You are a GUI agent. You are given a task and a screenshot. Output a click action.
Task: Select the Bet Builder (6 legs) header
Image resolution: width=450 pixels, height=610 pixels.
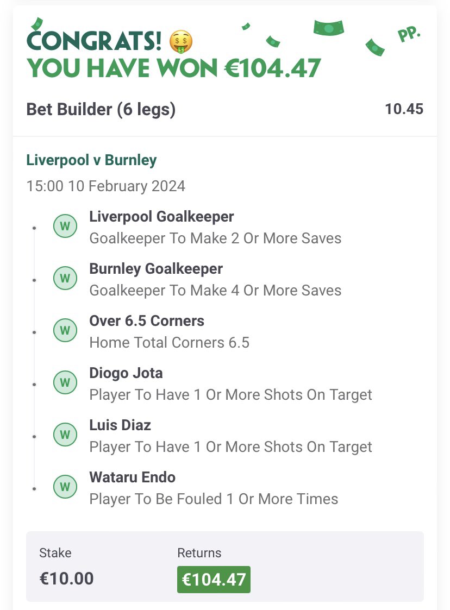point(101,109)
